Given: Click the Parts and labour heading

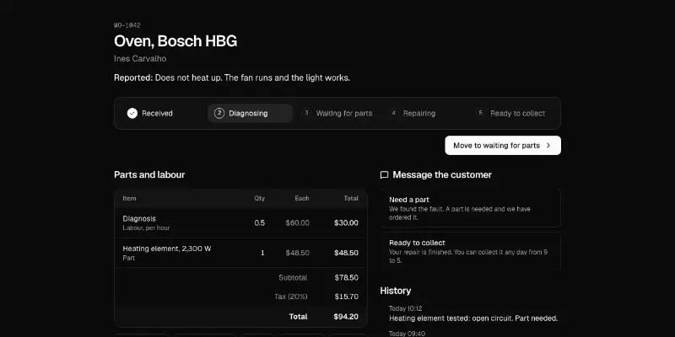Looking at the screenshot, I should pos(149,175).
